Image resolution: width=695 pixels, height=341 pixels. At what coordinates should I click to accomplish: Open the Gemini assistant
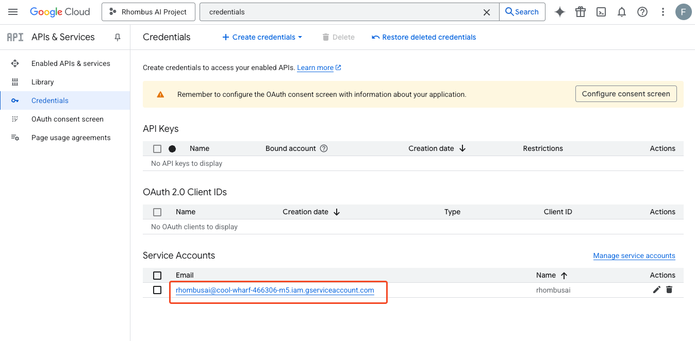[x=559, y=11]
